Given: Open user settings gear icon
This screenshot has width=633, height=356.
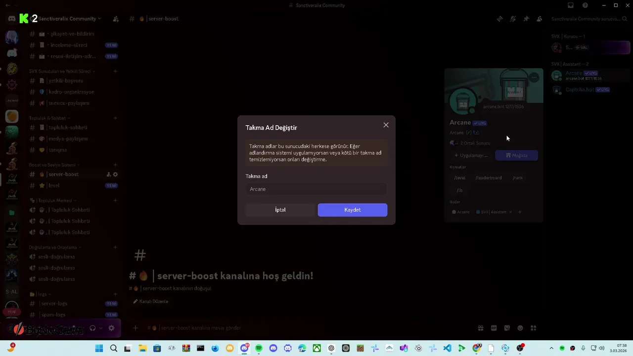Looking at the screenshot, I should 111,328.
